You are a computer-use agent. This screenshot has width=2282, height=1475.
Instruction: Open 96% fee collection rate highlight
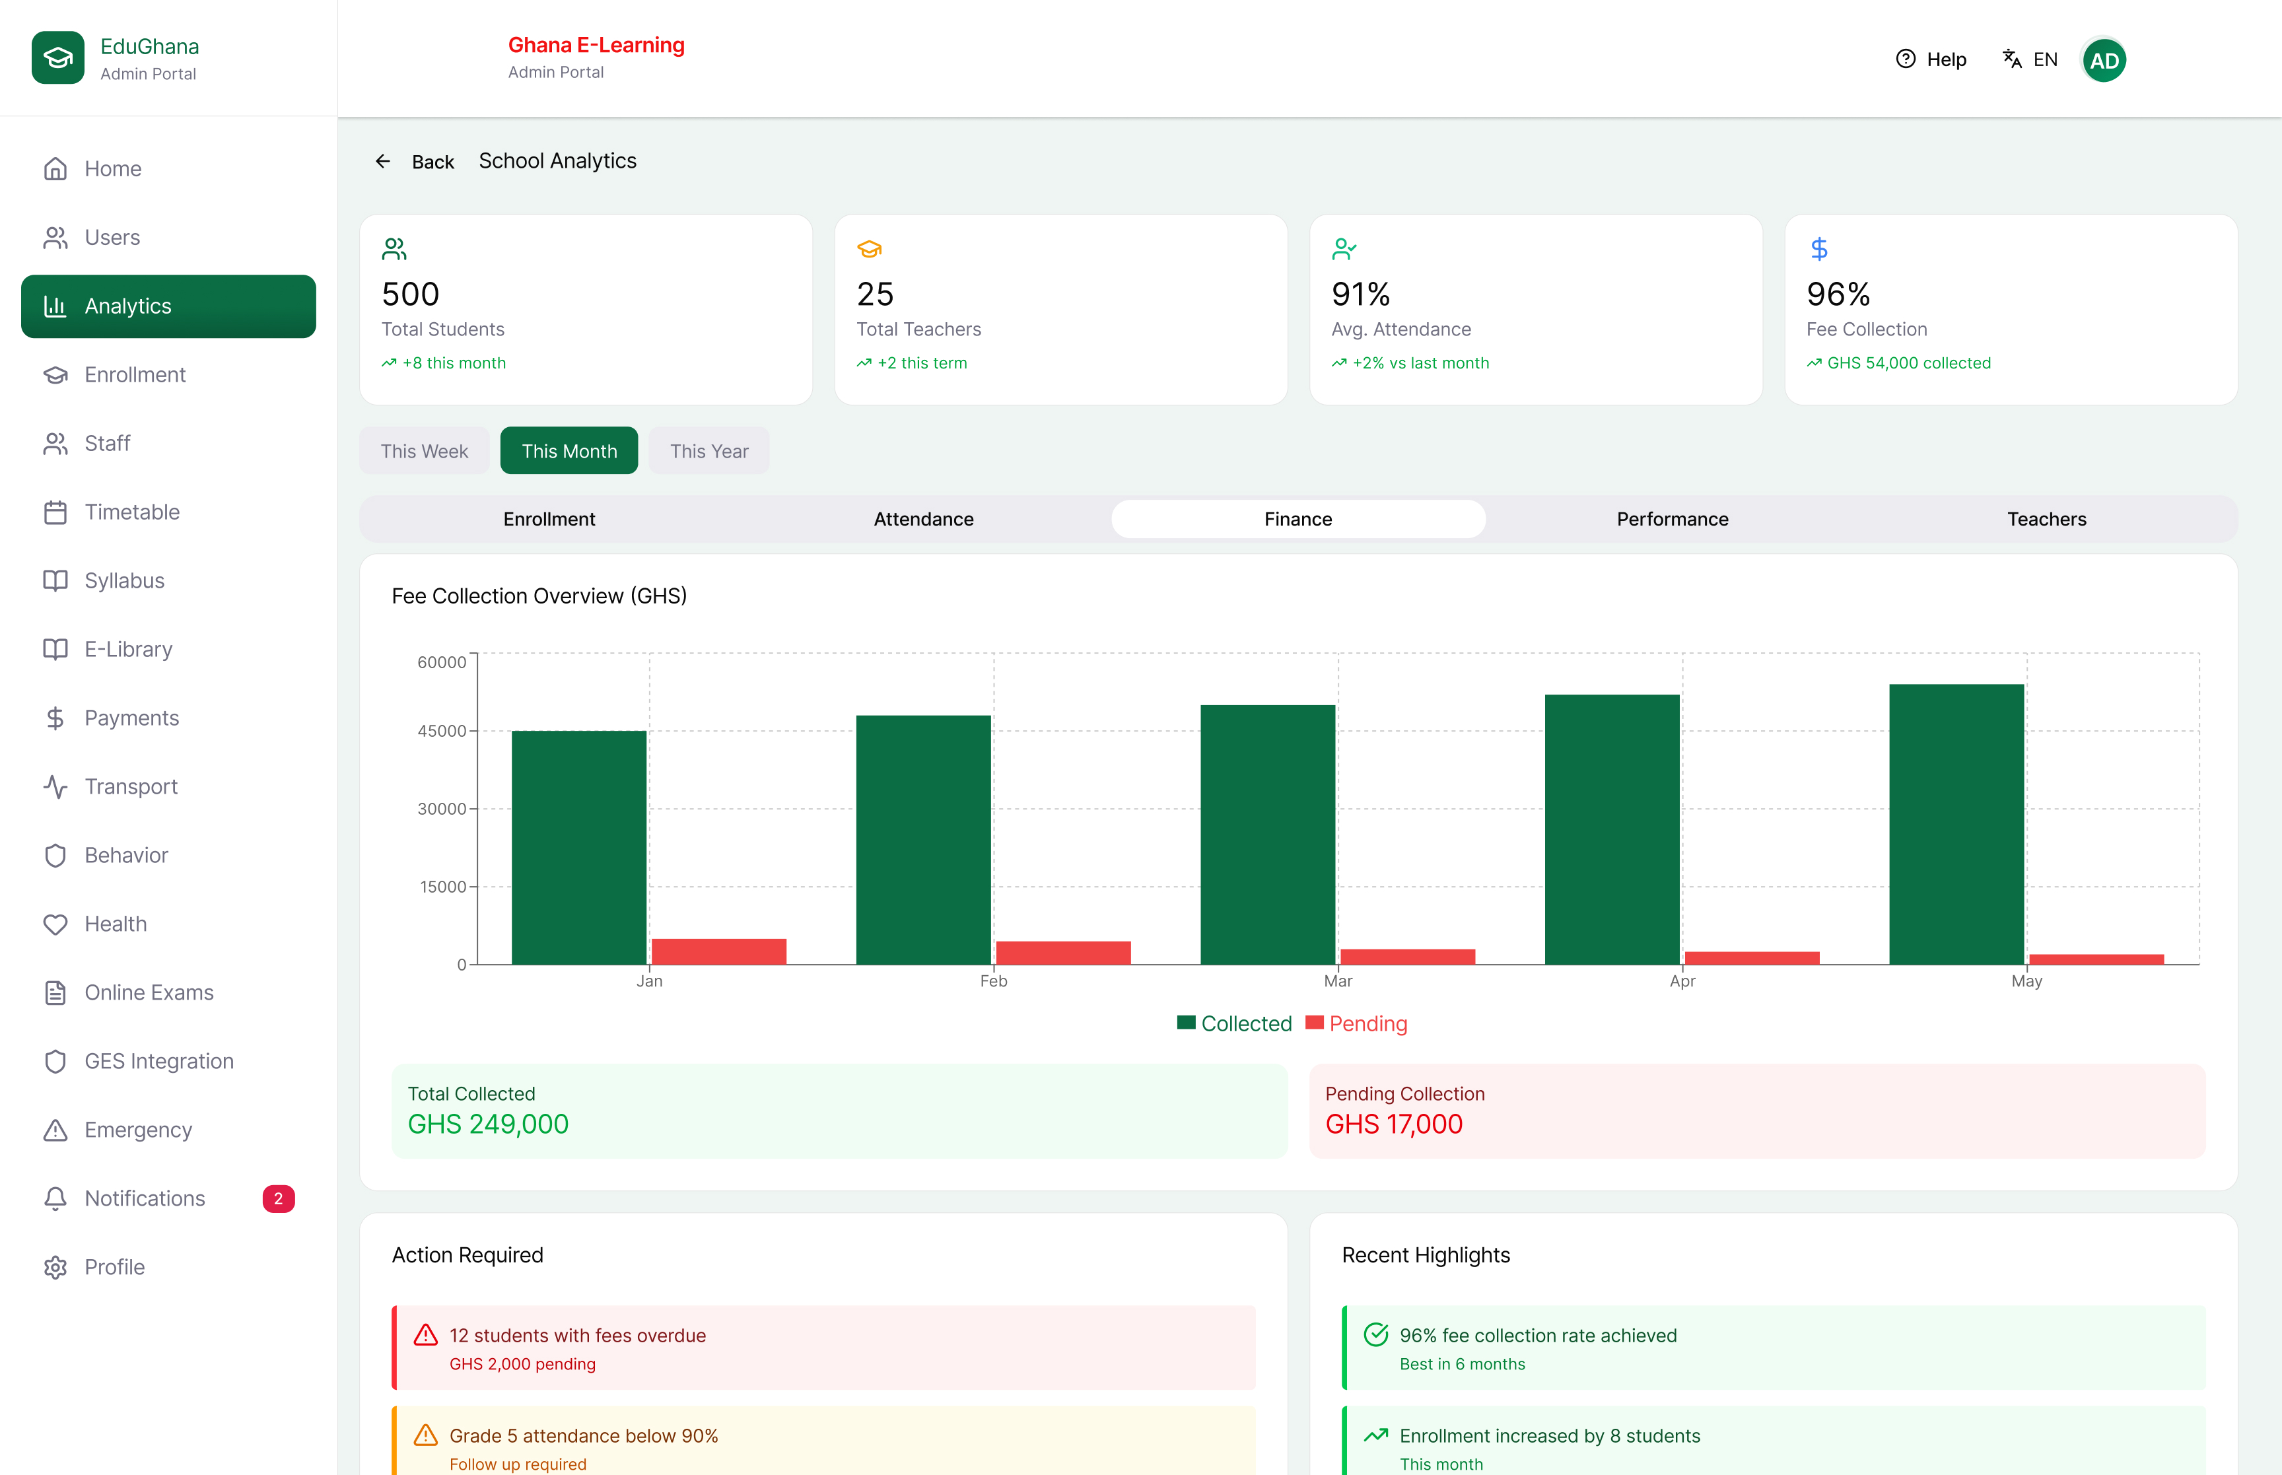pyautogui.click(x=1774, y=1349)
